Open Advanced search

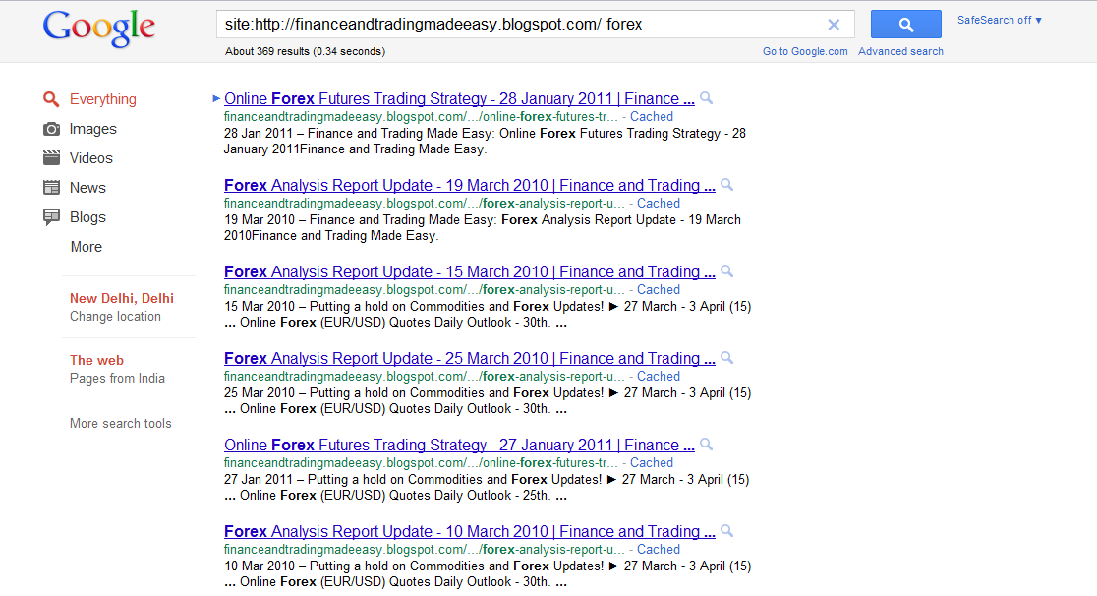coord(900,50)
